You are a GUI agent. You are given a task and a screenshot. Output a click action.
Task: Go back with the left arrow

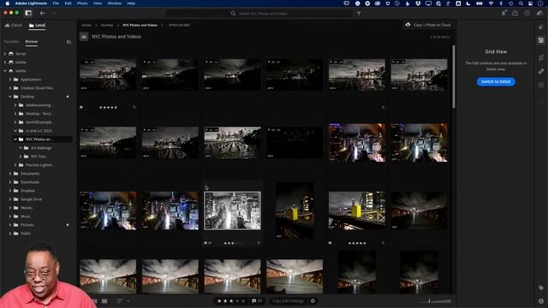click(x=42, y=14)
